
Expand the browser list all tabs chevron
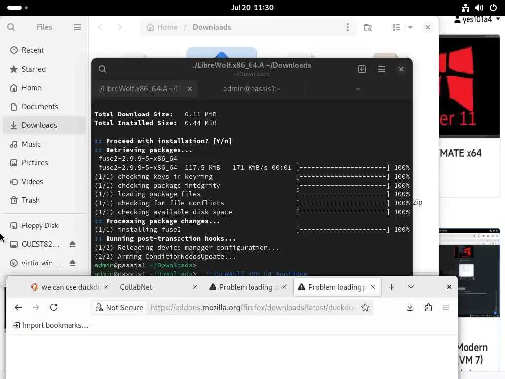(x=411, y=287)
